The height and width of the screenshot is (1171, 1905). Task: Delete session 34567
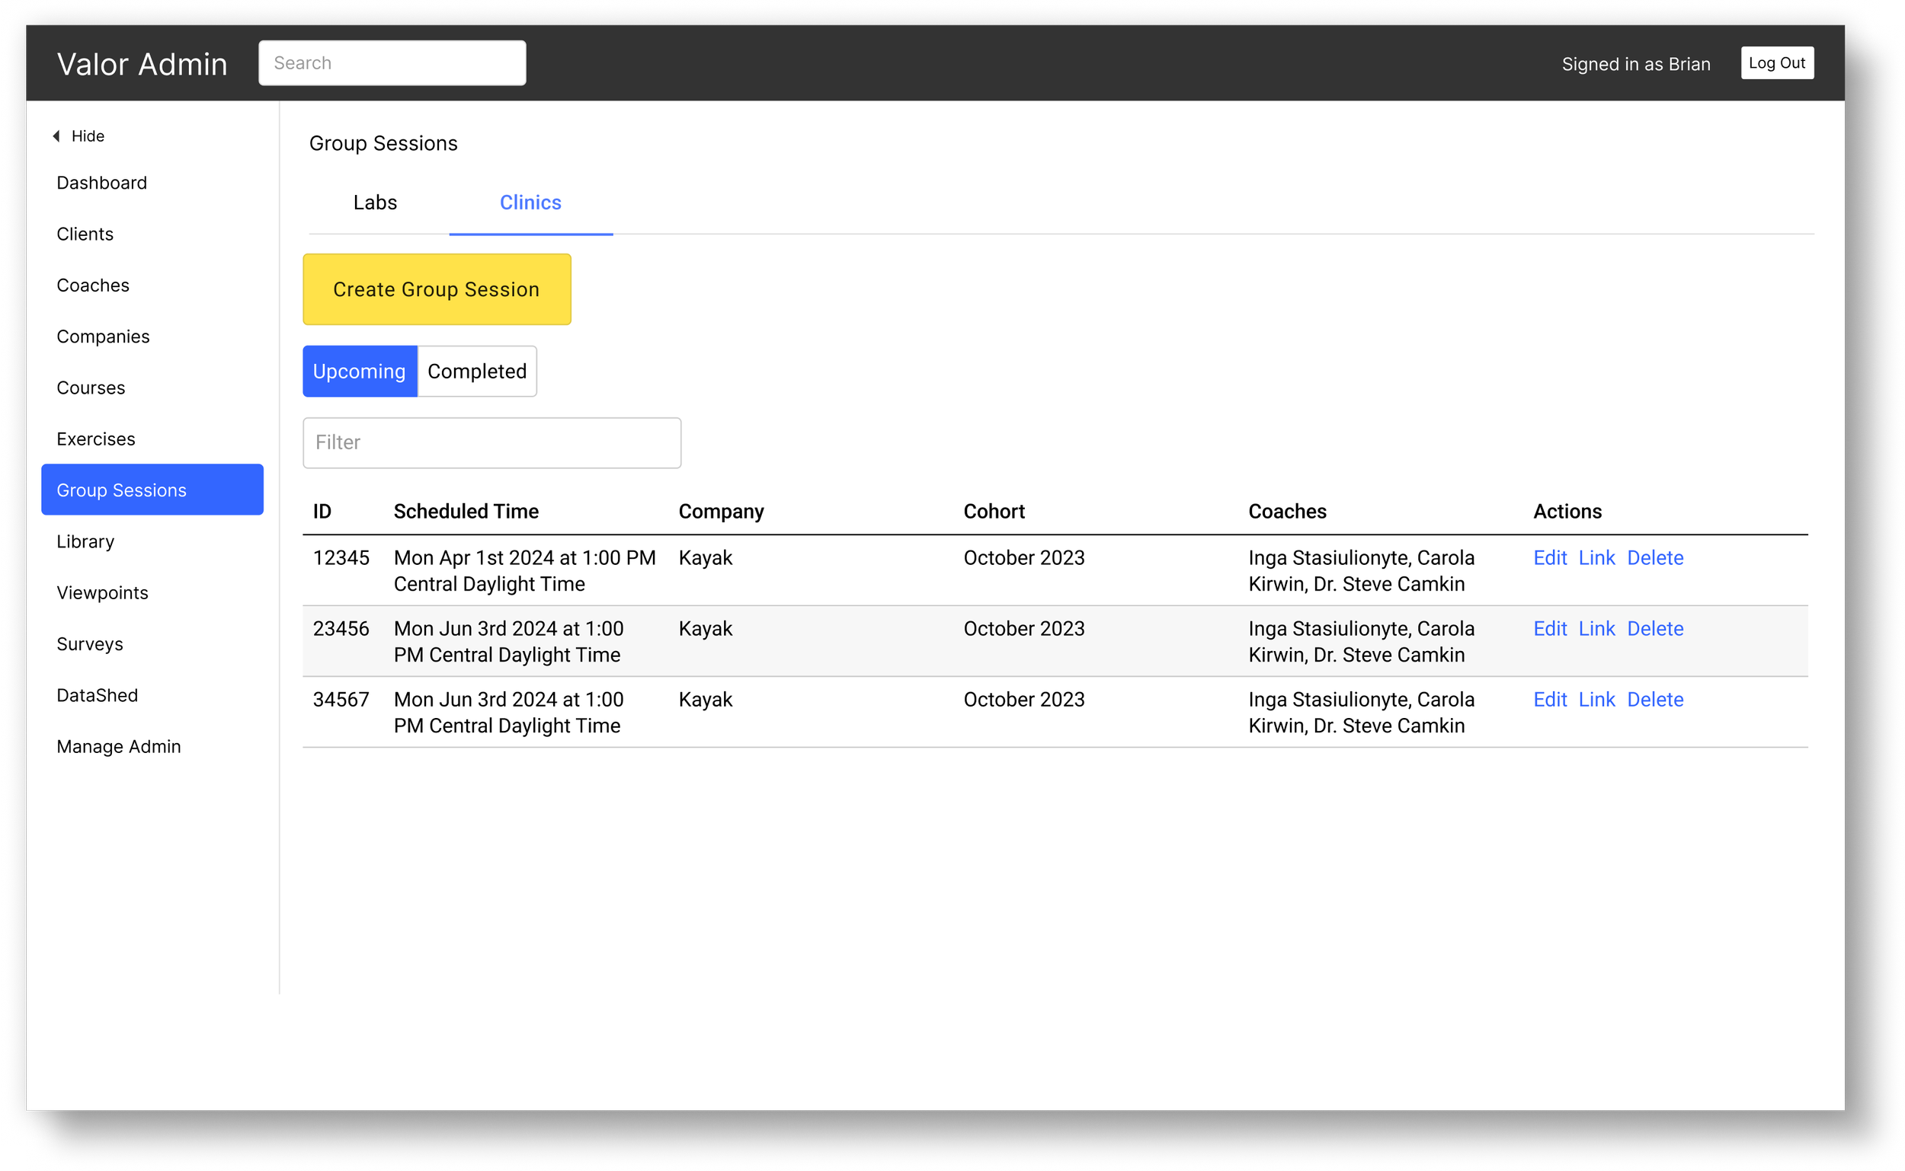(x=1654, y=700)
